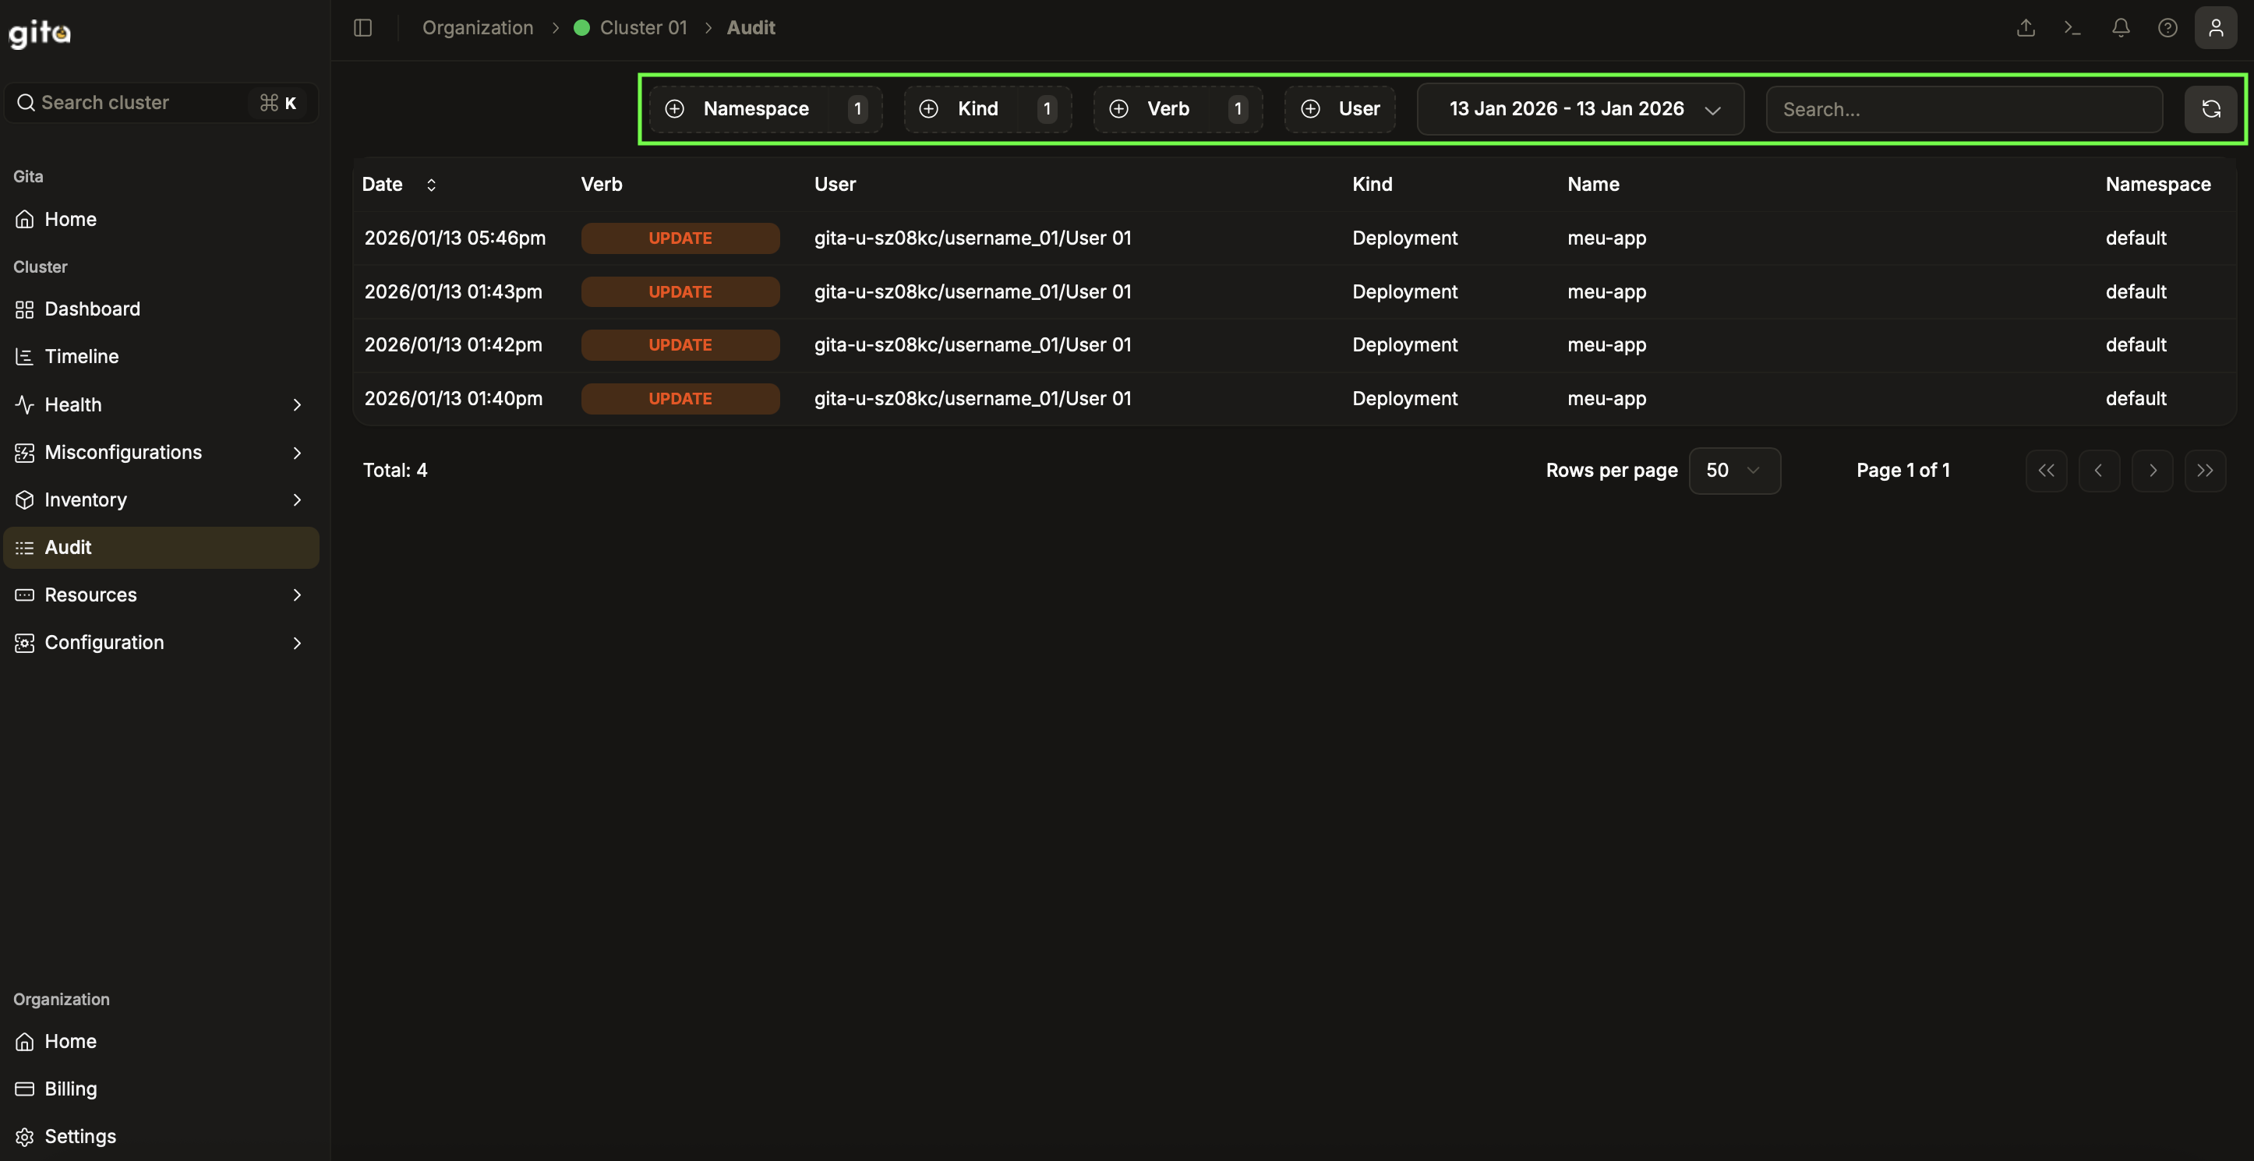Screen dimensions: 2254x1161
Task: Navigate to Cluster 01 breadcrumb
Action: pos(642,28)
